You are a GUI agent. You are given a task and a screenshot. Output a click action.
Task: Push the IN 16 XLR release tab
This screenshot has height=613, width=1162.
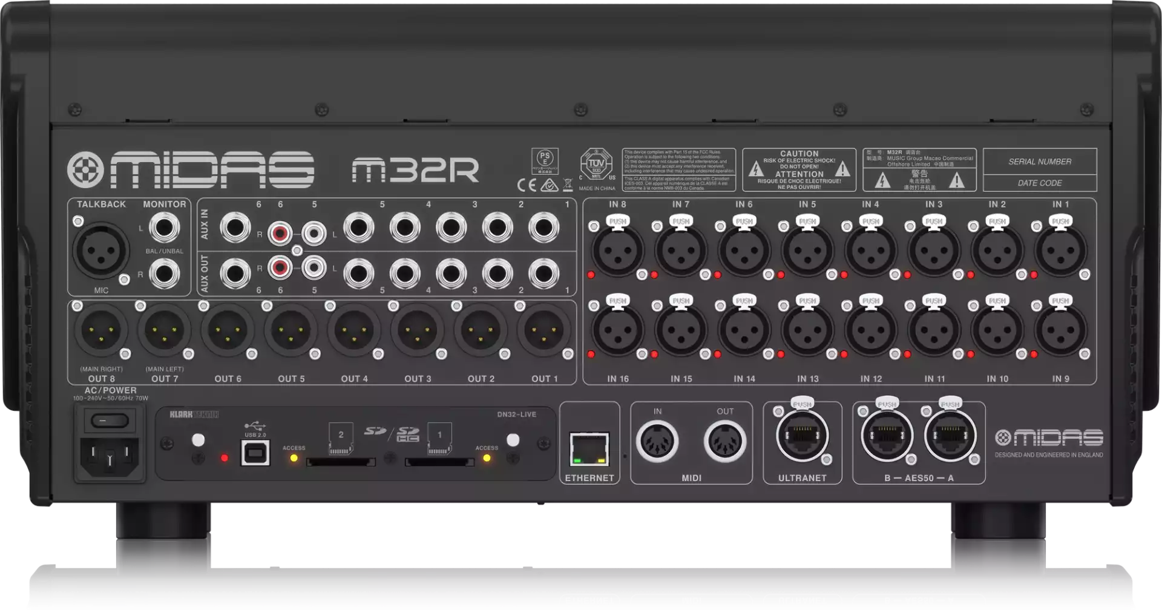pos(617,301)
